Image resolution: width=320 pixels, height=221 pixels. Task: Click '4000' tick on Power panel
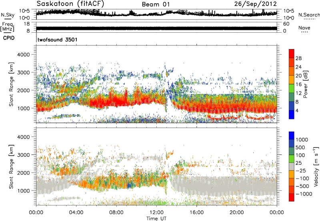tap(24, 55)
